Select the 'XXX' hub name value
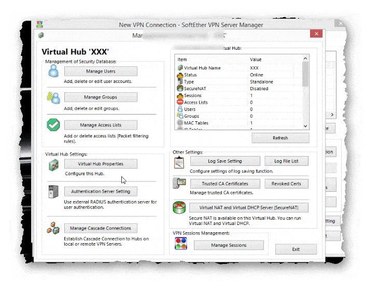 (254, 68)
